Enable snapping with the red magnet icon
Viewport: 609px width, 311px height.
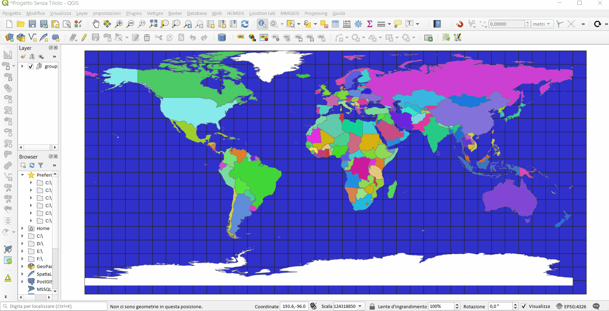point(459,24)
